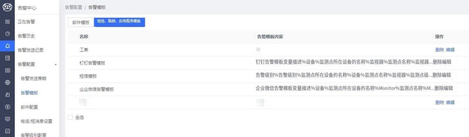Collapse the 告警配置 menu arrow

click(x=55, y=64)
